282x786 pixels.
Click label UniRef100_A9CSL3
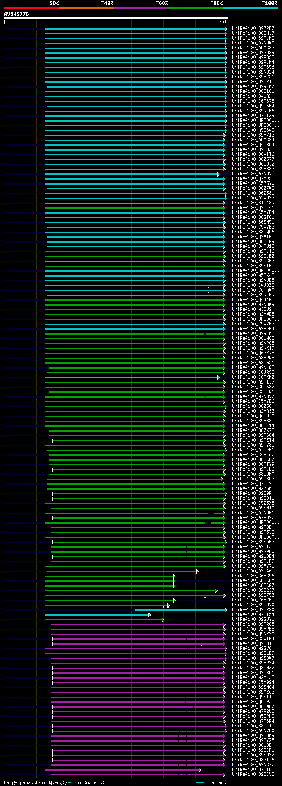[253, 479]
